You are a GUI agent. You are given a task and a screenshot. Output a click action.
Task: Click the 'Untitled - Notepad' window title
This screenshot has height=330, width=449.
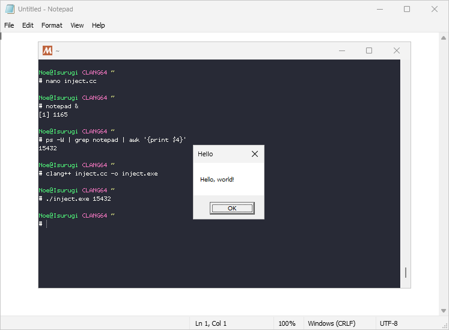click(46, 9)
